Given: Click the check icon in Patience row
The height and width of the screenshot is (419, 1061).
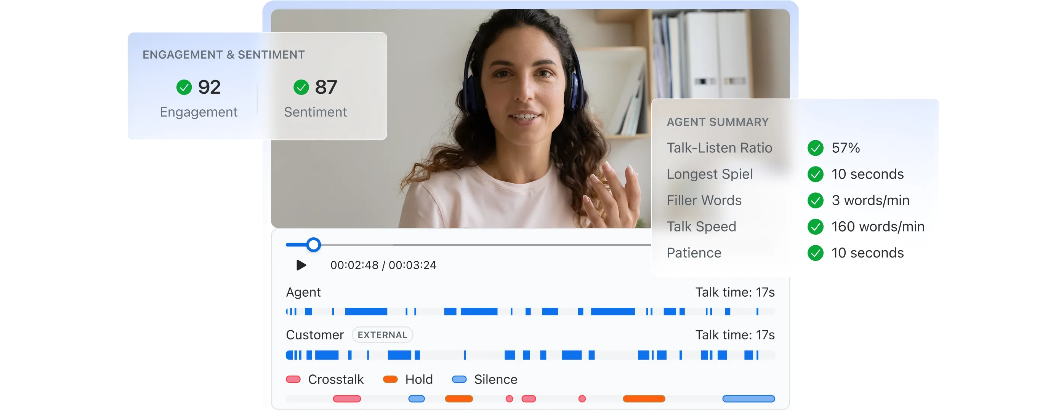Looking at the screenshot, I should coord(815,253).
